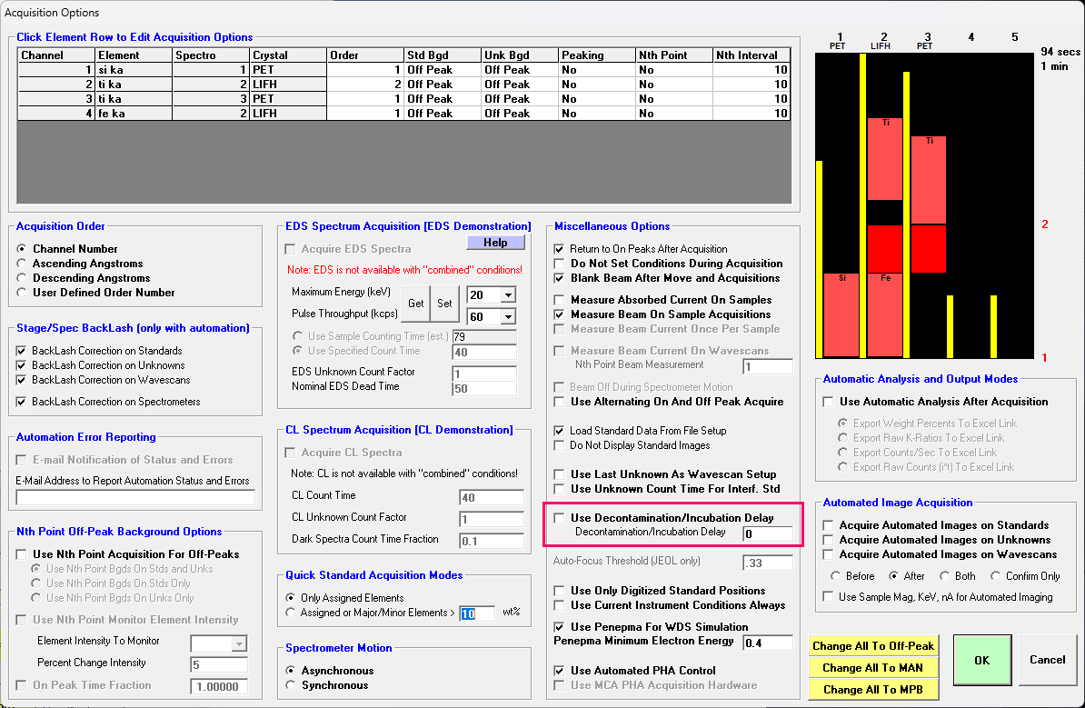
Task: Click Change All To Off-Peak button
Action: point(872,646)
